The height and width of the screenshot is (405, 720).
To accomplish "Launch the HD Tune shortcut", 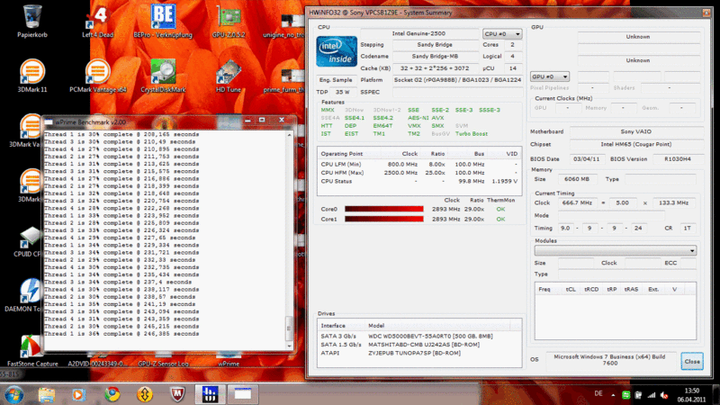I will [x=229, y=76].
